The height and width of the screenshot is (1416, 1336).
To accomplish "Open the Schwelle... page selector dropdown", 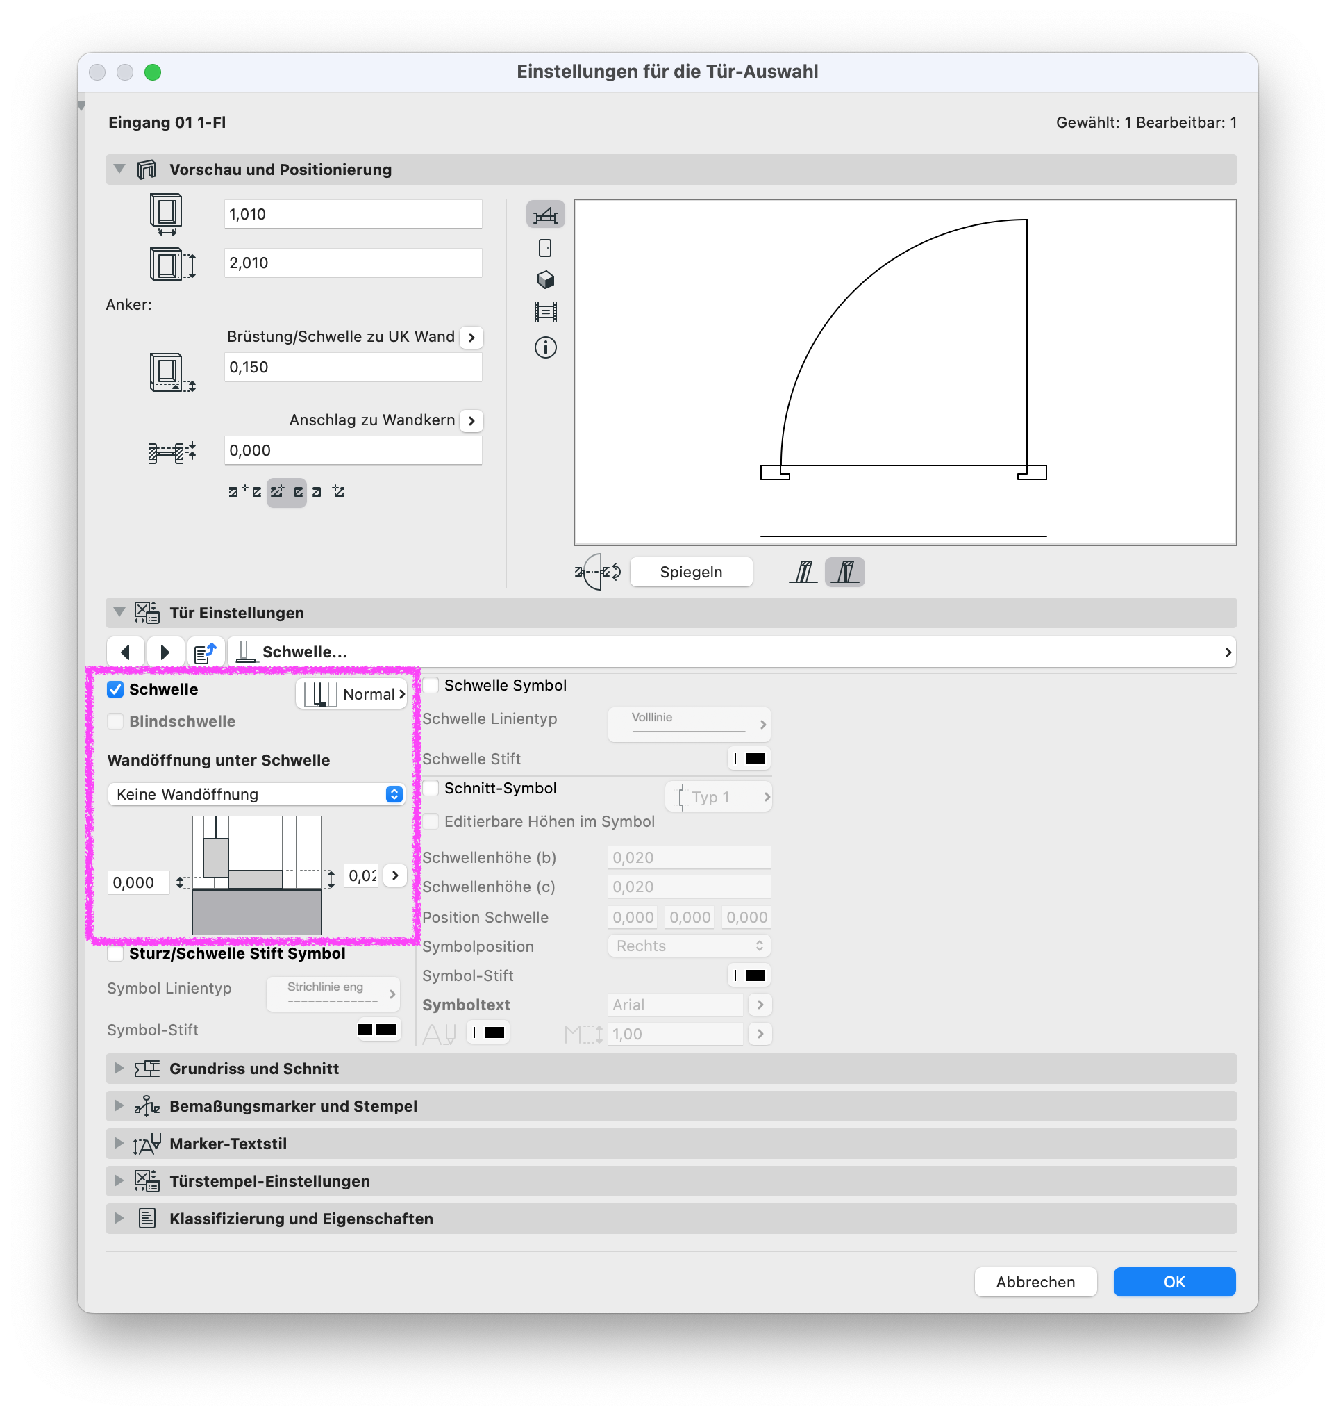I will [x=732, y=652].
